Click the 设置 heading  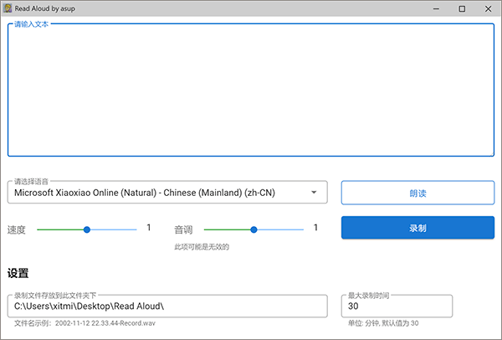pyautogui.click(x=18, y=273)
